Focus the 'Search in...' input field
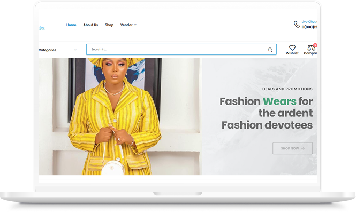 (x=177, y=50)
